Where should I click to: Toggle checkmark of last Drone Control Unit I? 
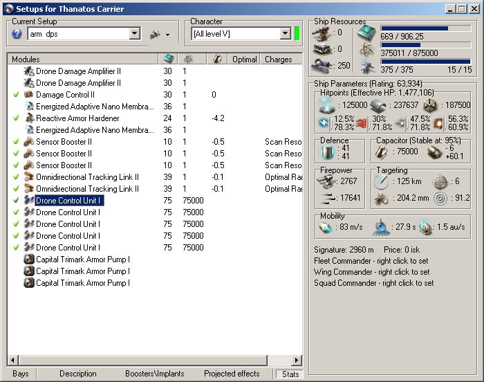pos(16,248)
